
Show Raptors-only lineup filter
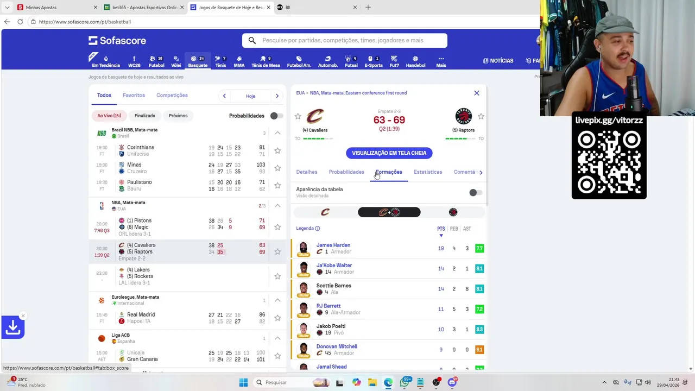click(x=453, y=212)
